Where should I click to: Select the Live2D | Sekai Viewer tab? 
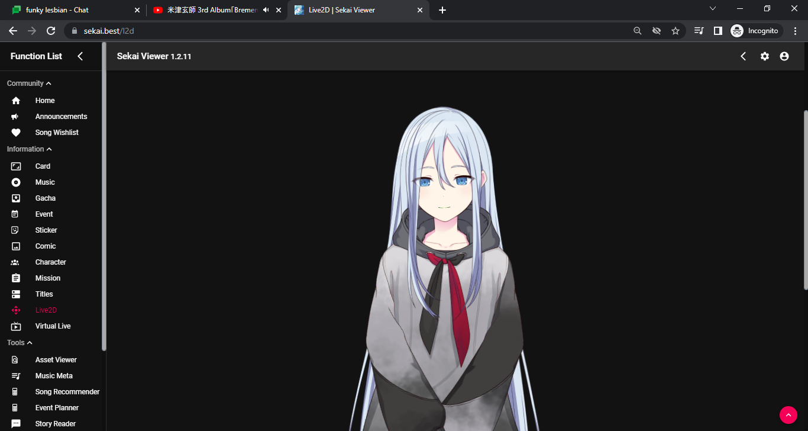[358, 10]
